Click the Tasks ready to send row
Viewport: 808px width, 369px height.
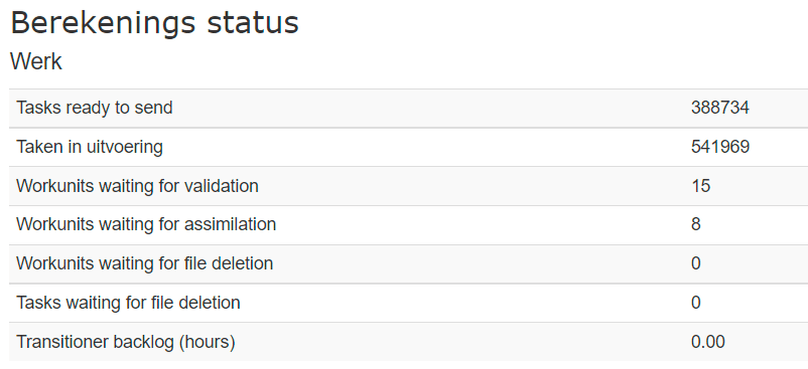pos(408,108)
